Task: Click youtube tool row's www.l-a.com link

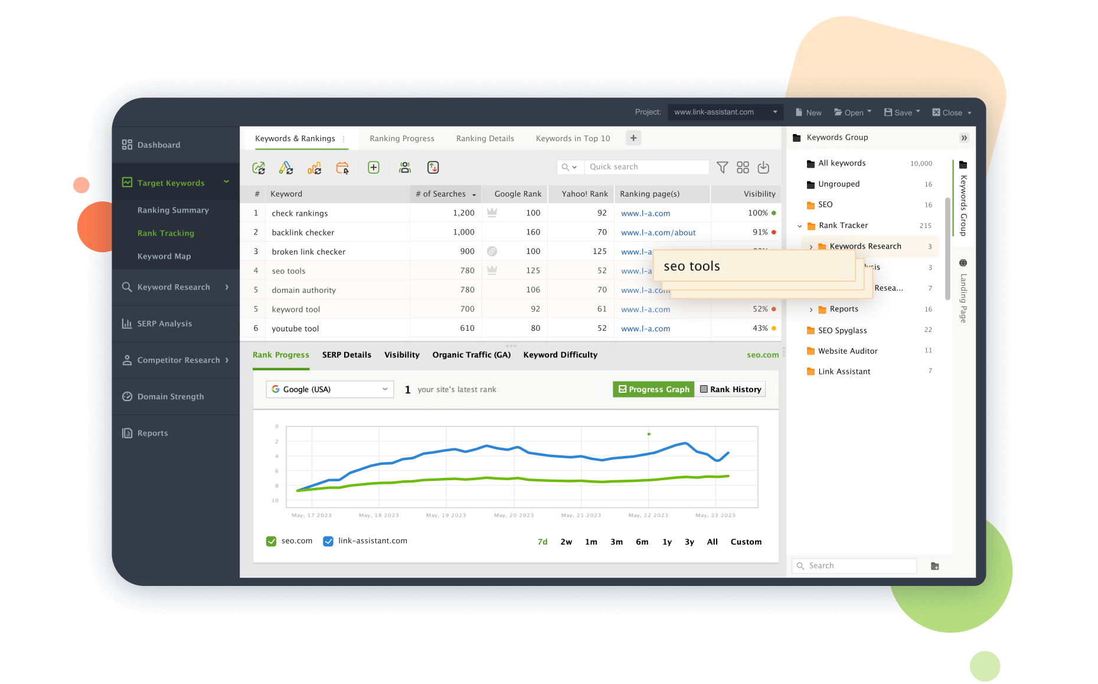Action: click(x=646, y=329)
